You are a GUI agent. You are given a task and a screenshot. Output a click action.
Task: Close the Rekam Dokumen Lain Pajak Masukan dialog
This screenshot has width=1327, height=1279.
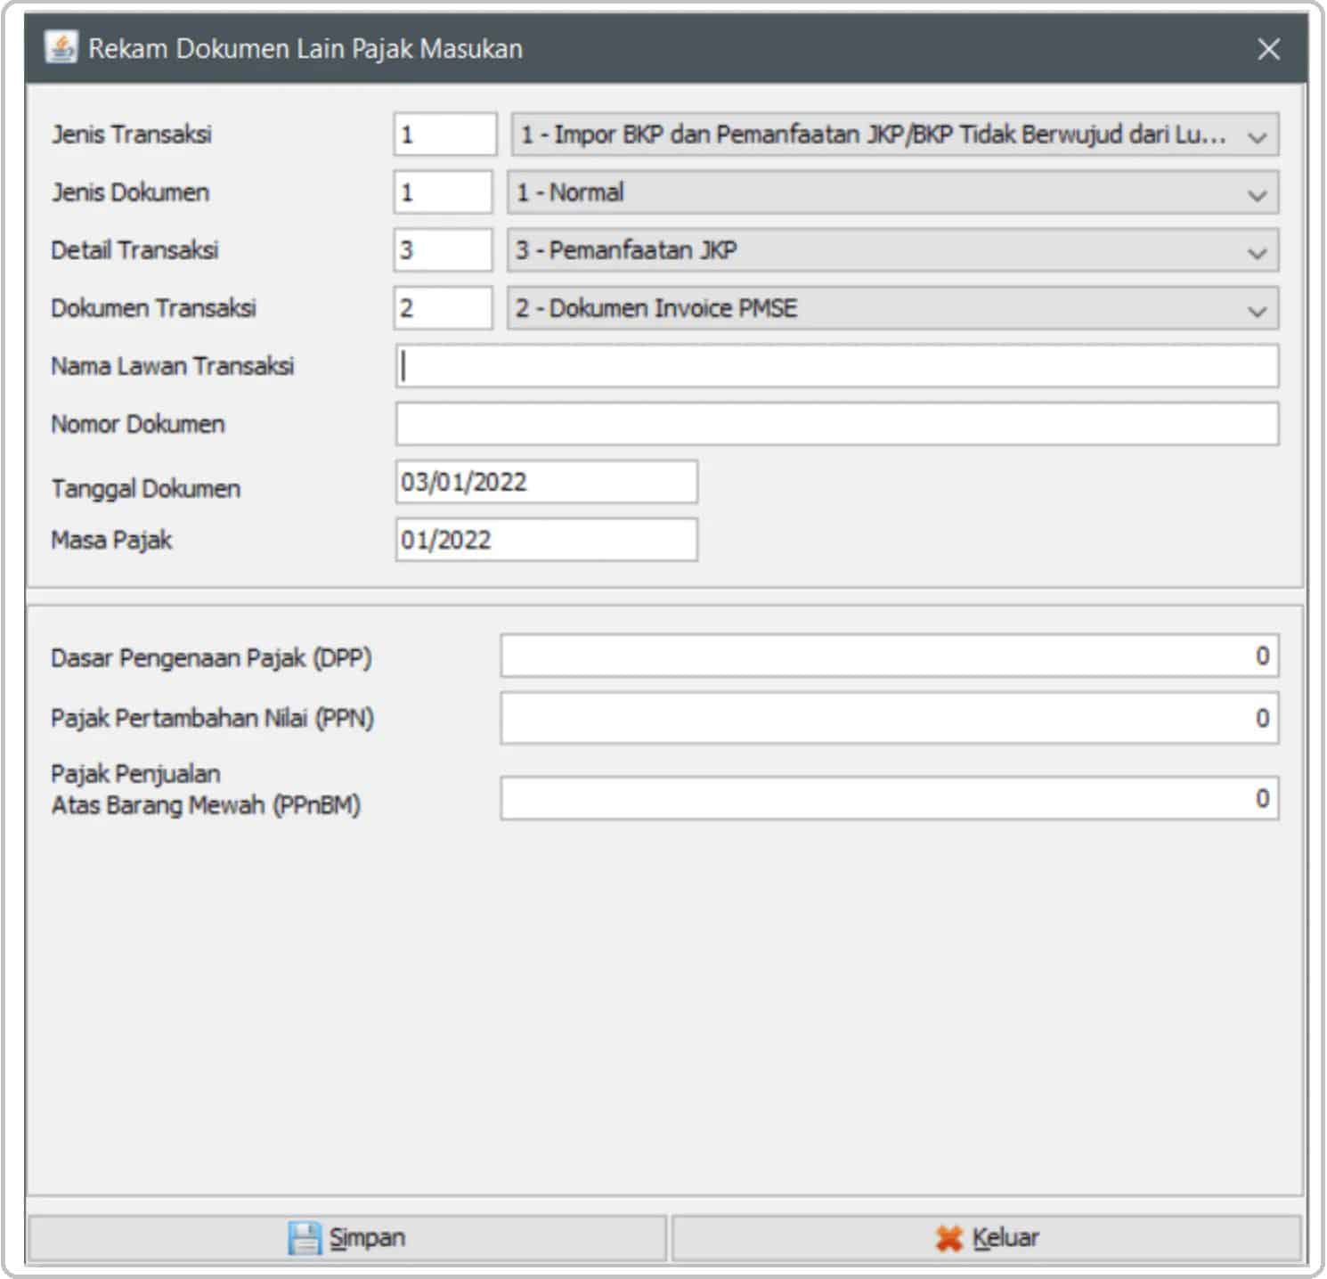tap(1268, 49)
